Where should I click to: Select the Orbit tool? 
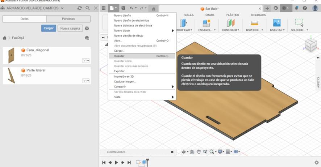click(x=184, y=152)
